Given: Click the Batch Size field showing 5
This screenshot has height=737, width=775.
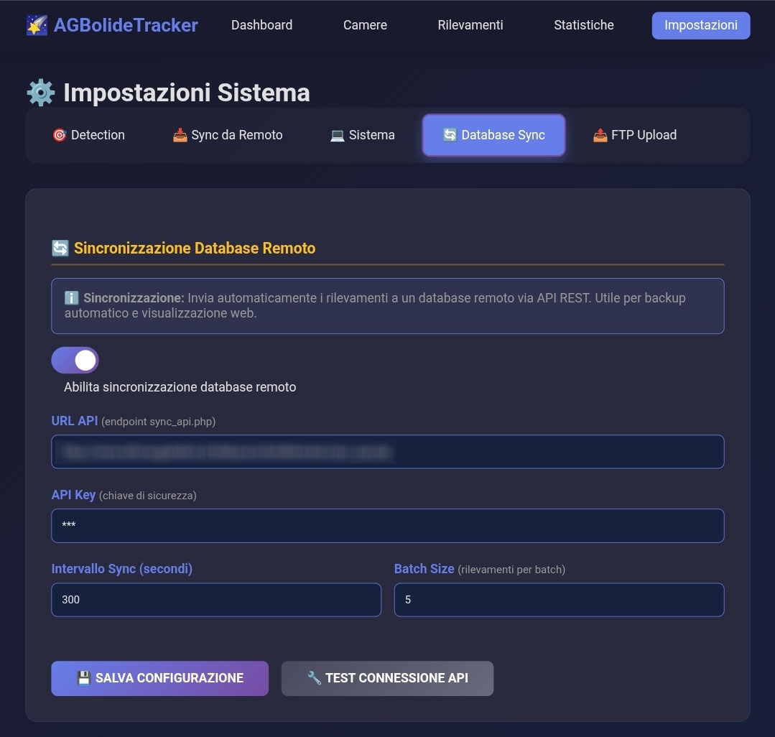Looking at the screenshot, I should (559, 600).
